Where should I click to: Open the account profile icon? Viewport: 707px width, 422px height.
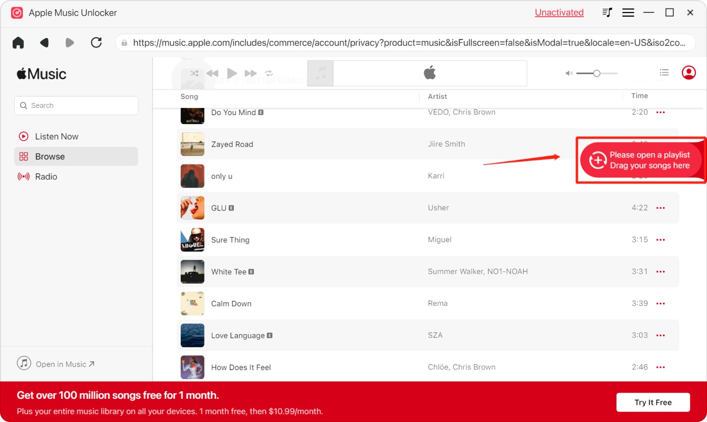tap(689, 73)
